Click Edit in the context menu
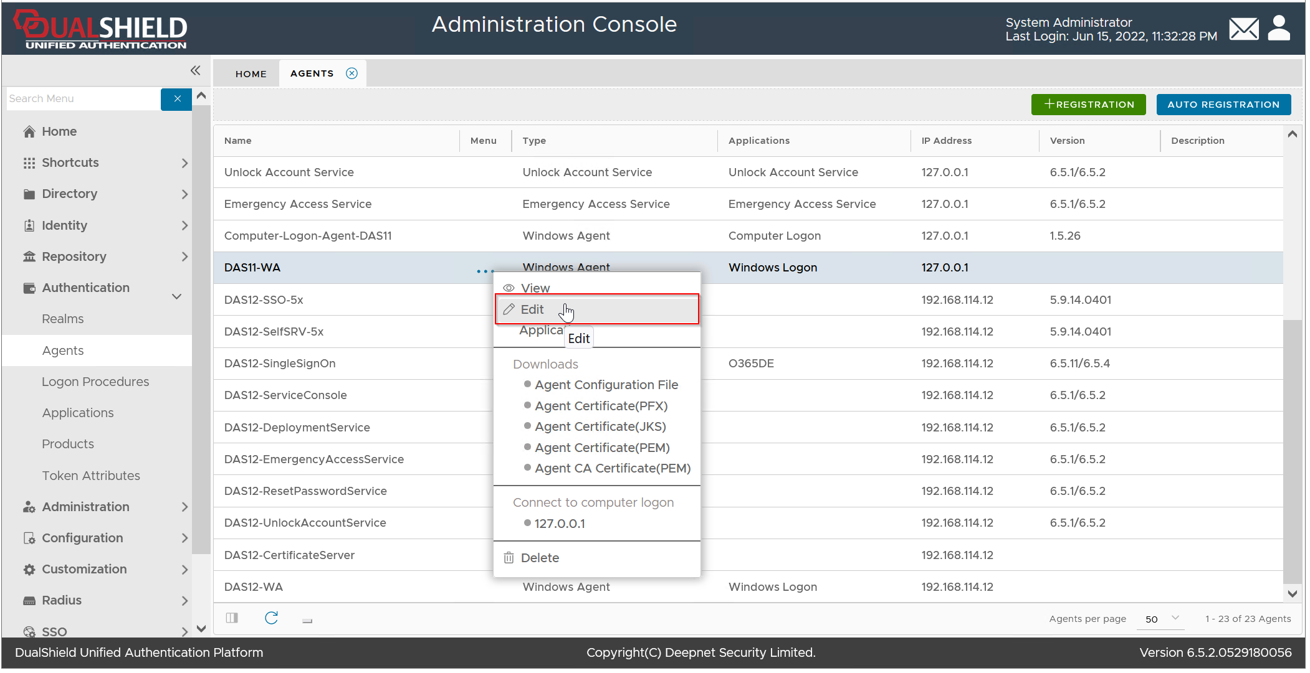Image resolution: width=1310 pixels, height=673 pixels. click(532, 309)
